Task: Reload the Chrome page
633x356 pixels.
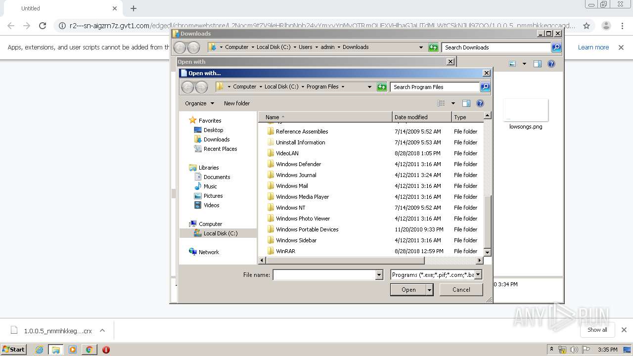Action: (43, 26)
